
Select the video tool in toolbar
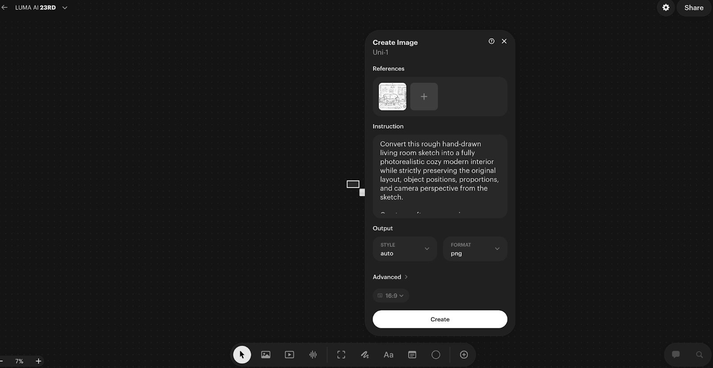[289, 355]
